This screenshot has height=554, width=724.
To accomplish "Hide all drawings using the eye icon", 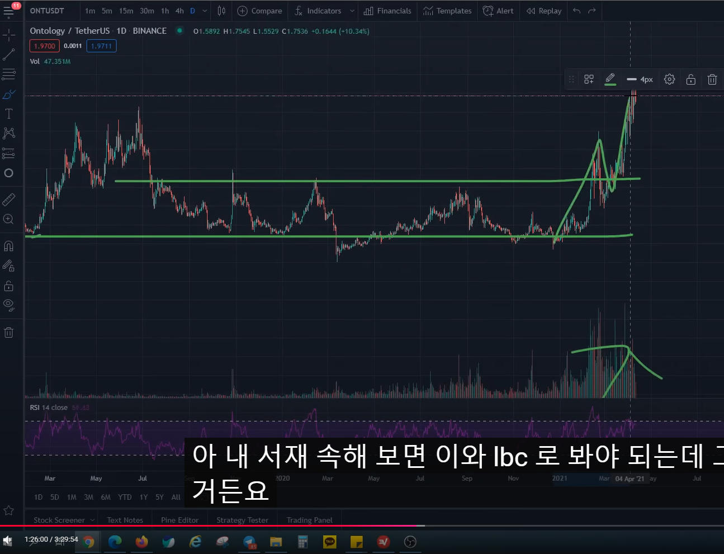I will click(x=9, y=305).
